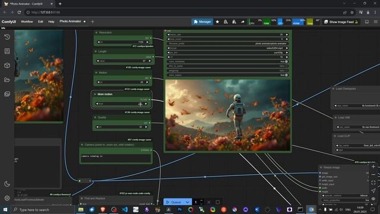Open new browser tab plus

pos(60,4)
